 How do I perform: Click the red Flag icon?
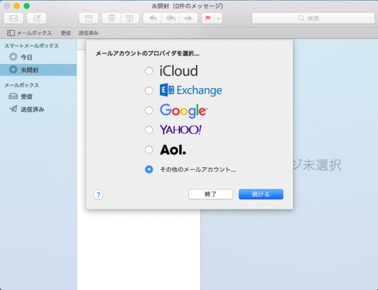[x=208, y=18]
